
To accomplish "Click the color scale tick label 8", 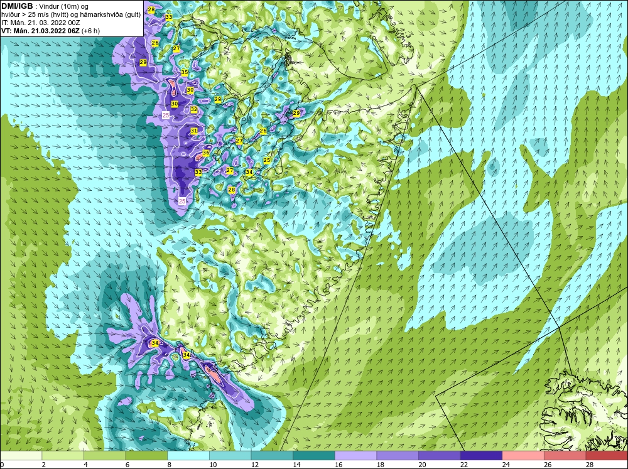I will click(169, 465).
